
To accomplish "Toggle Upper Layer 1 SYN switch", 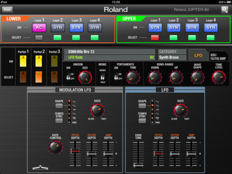I will [x=155, y=28].
